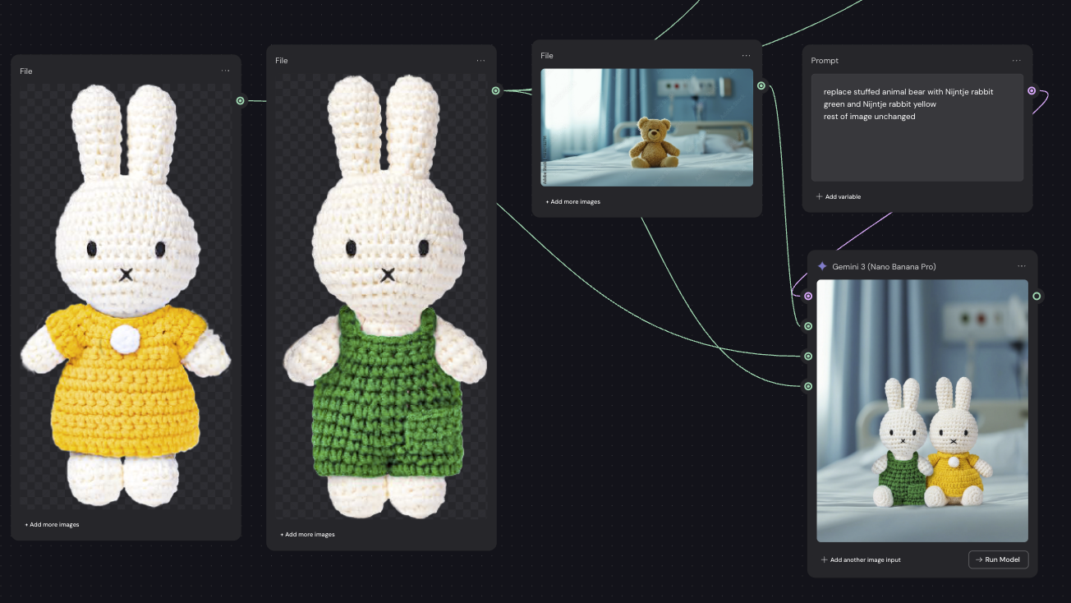Open options menu of yellow rabbit File node
Screen dimensions: 1071x603
click(x=225, y=71)
